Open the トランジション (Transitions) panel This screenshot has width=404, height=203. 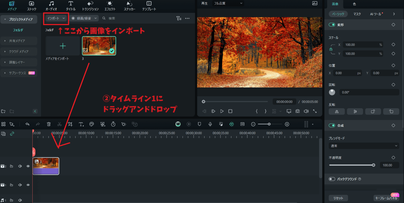pyautogui.click(x=90, y=6)
